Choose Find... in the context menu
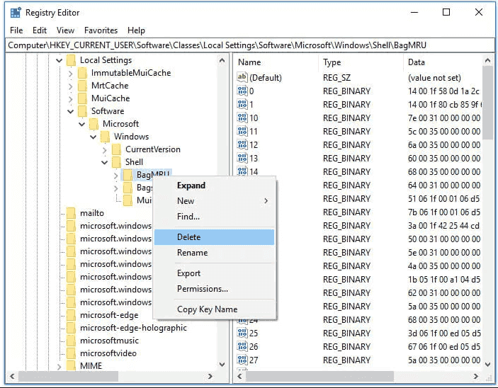The image size is (498, 388). (x=214, y=217)
